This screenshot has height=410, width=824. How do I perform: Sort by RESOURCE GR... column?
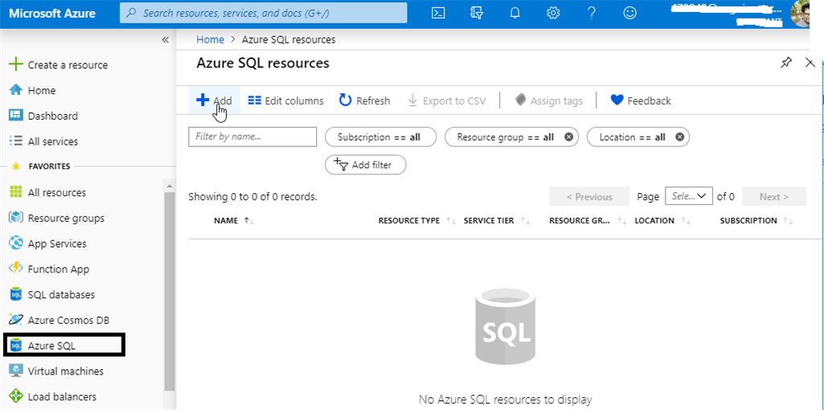[588, 221]
